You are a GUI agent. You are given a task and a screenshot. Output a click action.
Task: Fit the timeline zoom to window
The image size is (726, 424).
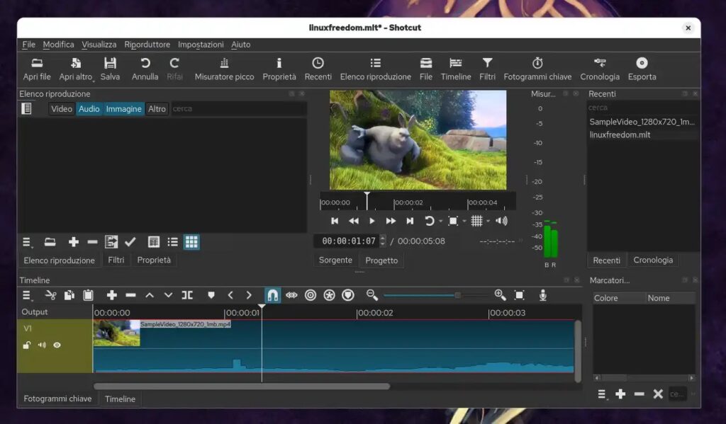tap(519, 295)
